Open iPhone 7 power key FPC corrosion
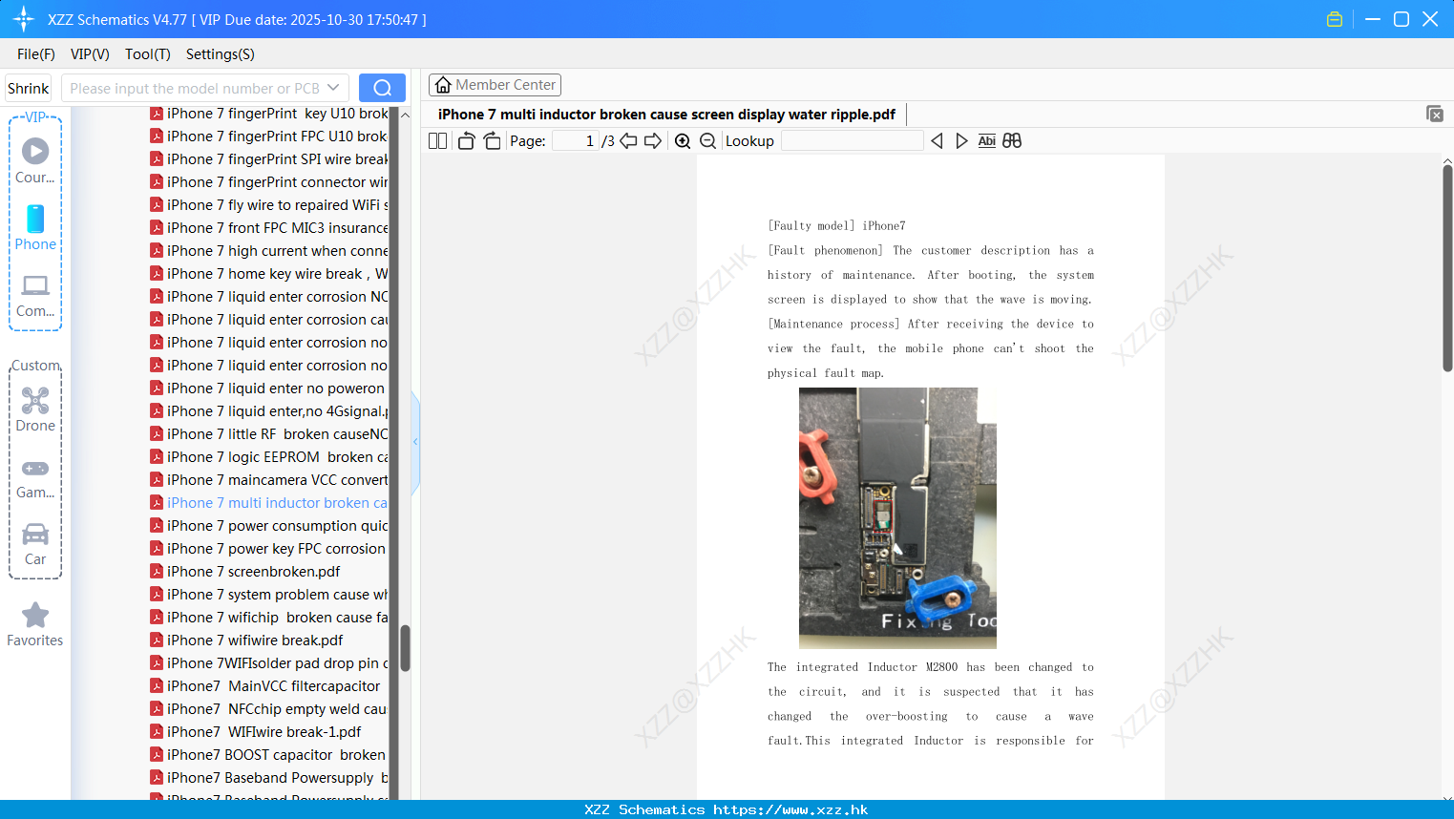This screenshot has height=819, width=1454. (x=268, y=549)
